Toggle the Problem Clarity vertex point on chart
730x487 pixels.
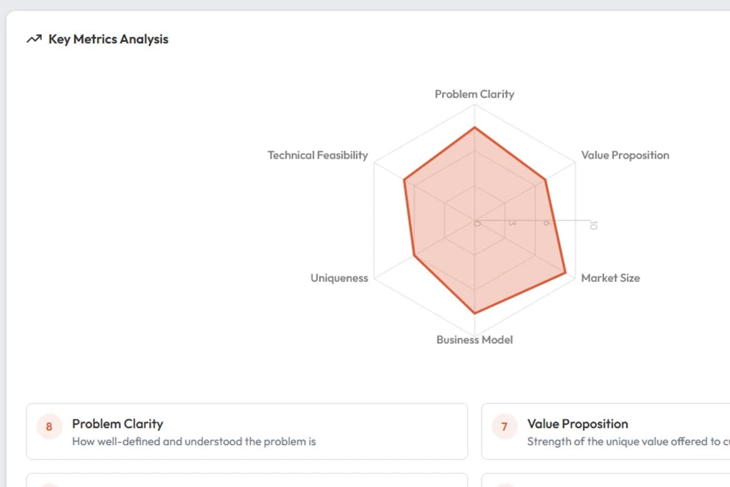475,127
